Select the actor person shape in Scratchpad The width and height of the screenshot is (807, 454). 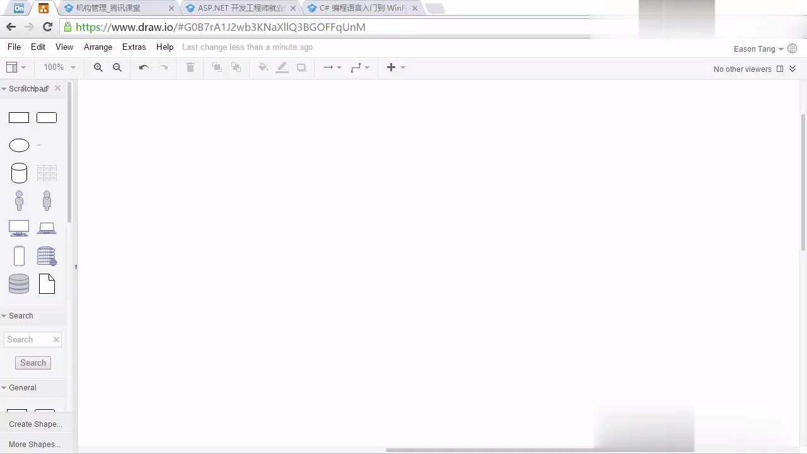(19, 200)
